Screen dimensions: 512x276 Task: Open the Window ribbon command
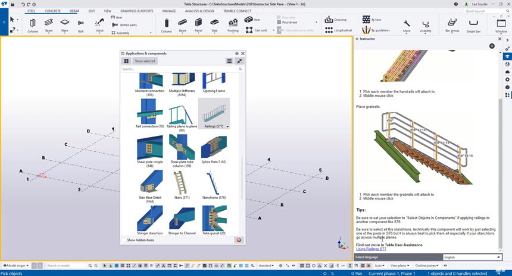501,25
